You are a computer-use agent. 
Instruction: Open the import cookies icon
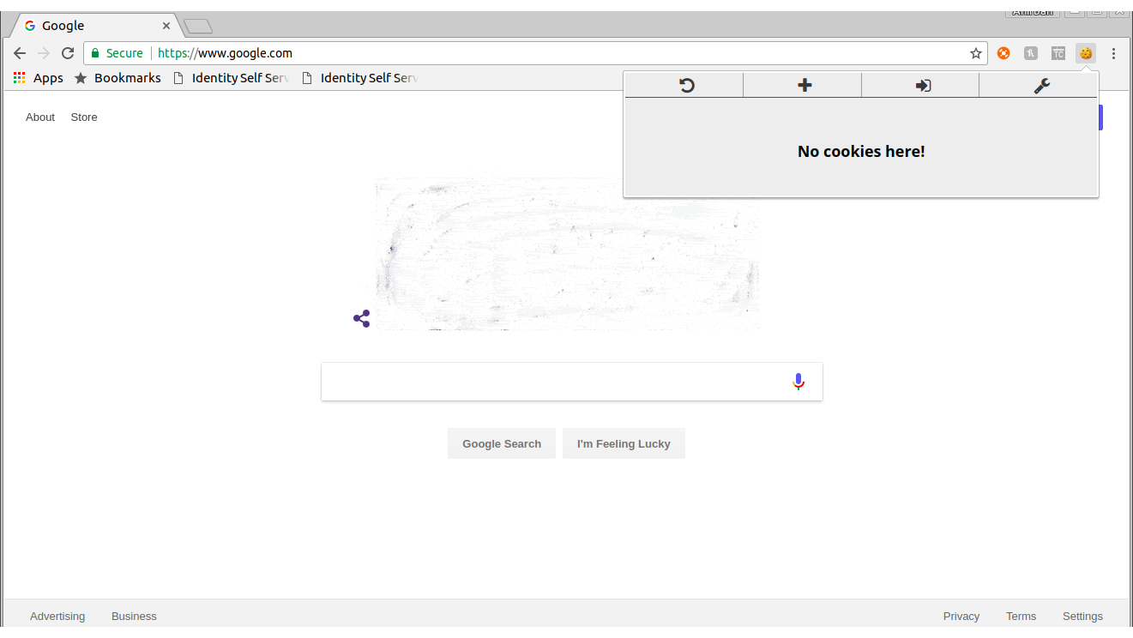(x=923, y=85)
